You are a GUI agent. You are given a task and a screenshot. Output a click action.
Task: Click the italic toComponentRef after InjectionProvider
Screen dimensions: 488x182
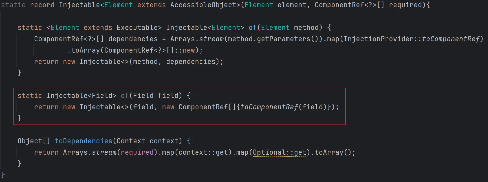451,39
